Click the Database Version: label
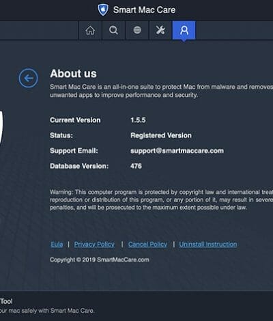 (x=79, y=166)
